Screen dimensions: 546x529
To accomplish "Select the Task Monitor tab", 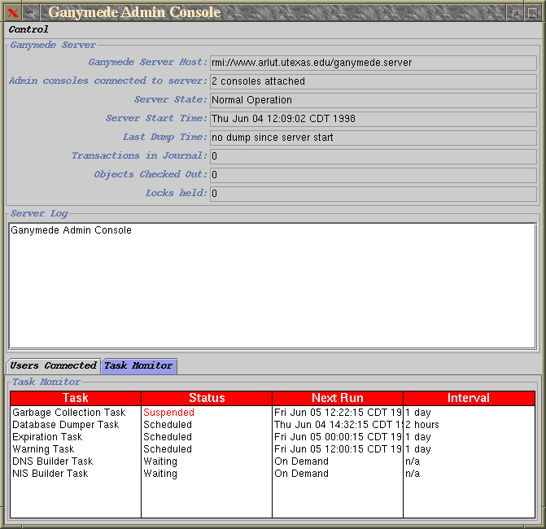I will point(138,365).
